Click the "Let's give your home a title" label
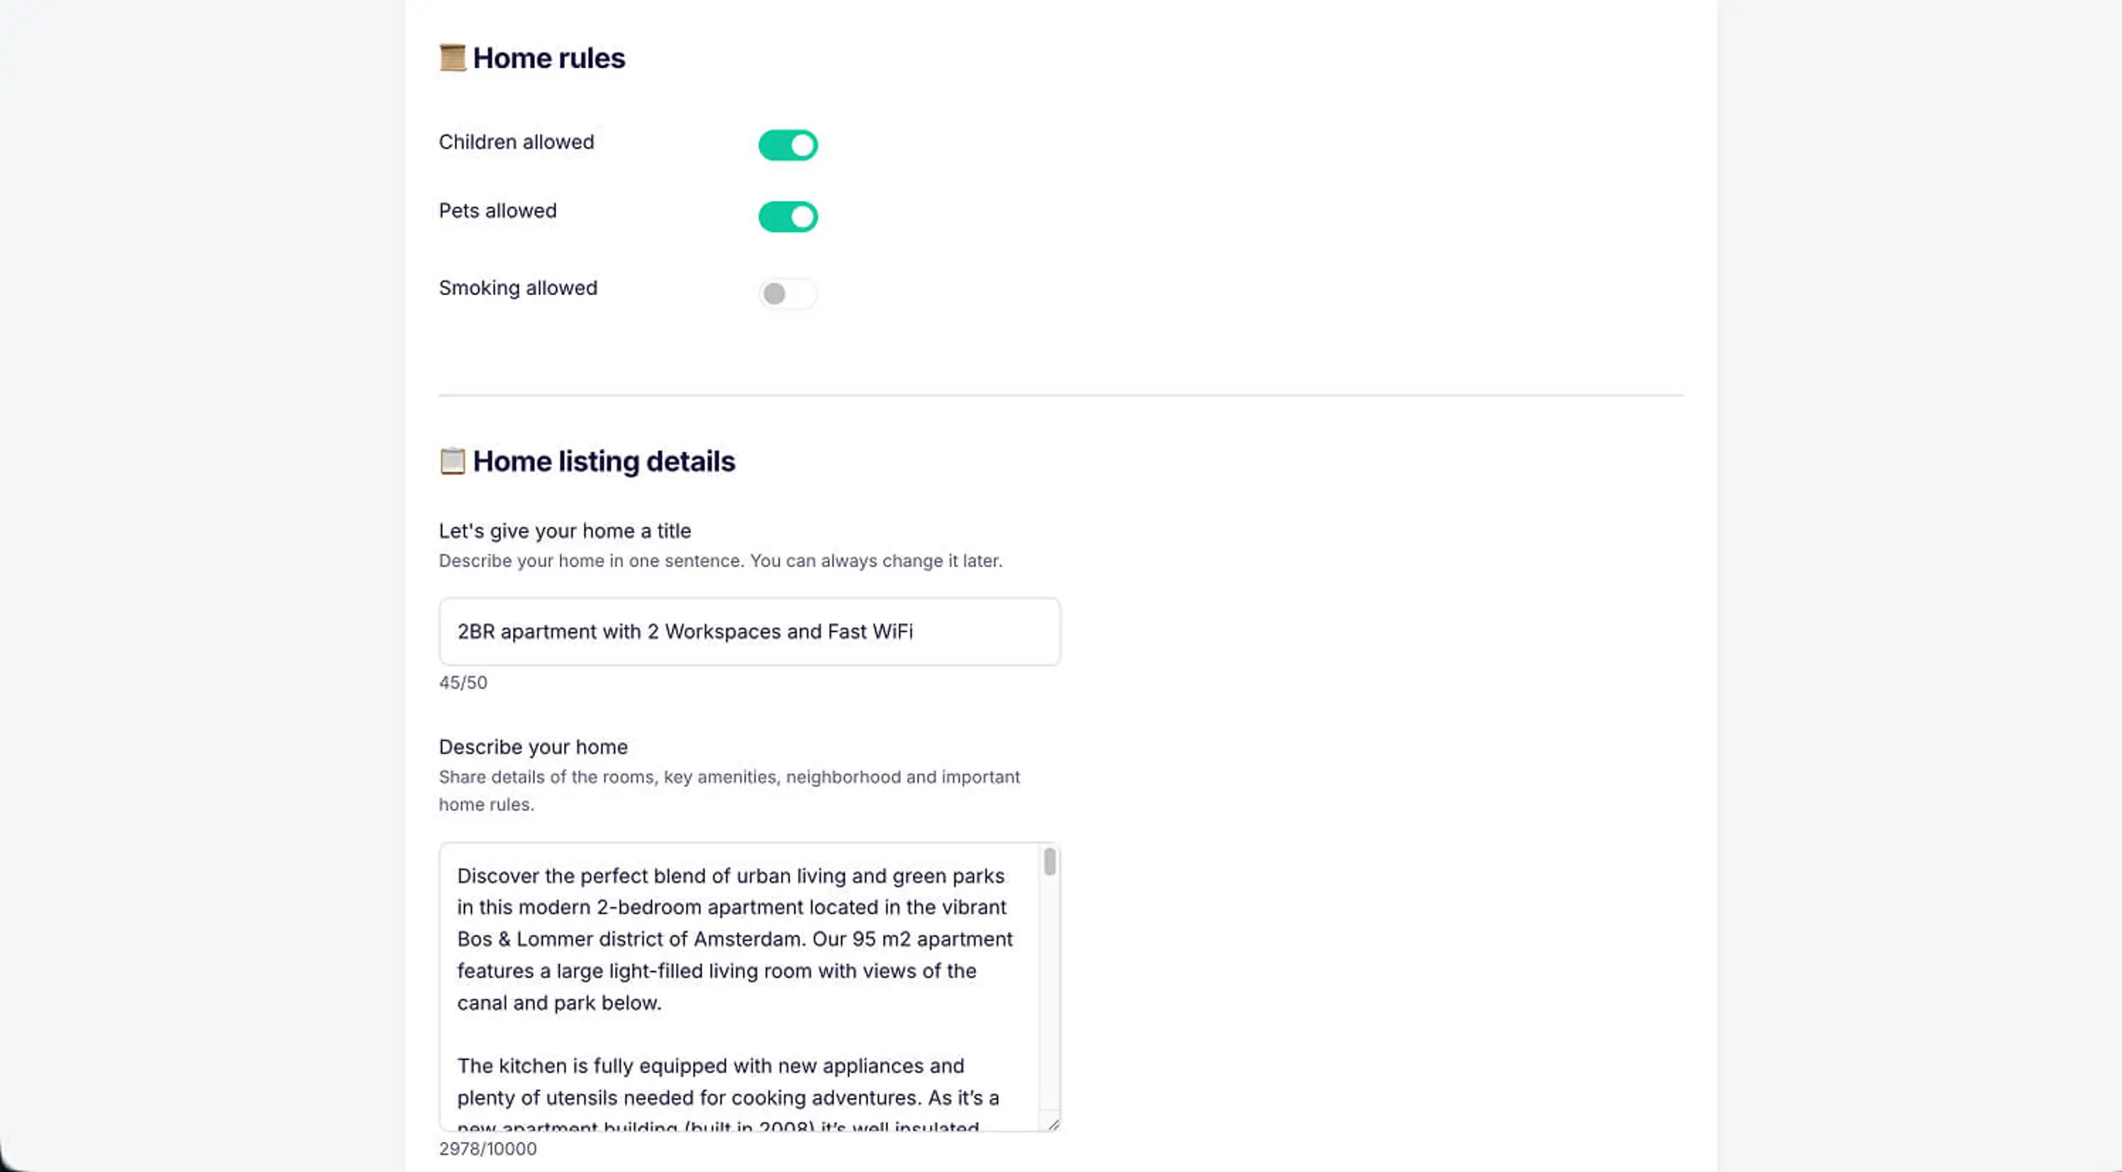 [x=564, y=531]
